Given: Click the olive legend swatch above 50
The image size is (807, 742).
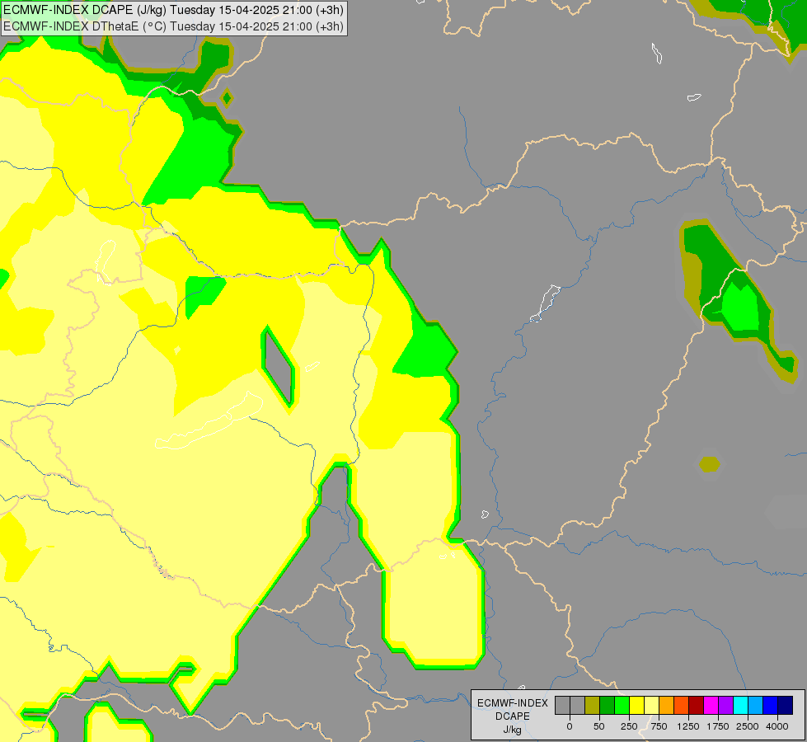Looking at the screenshot, I should (593, 706).
